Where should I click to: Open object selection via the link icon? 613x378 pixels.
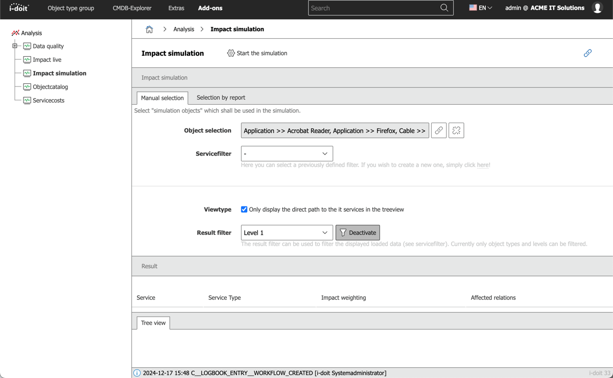[438, 130]
